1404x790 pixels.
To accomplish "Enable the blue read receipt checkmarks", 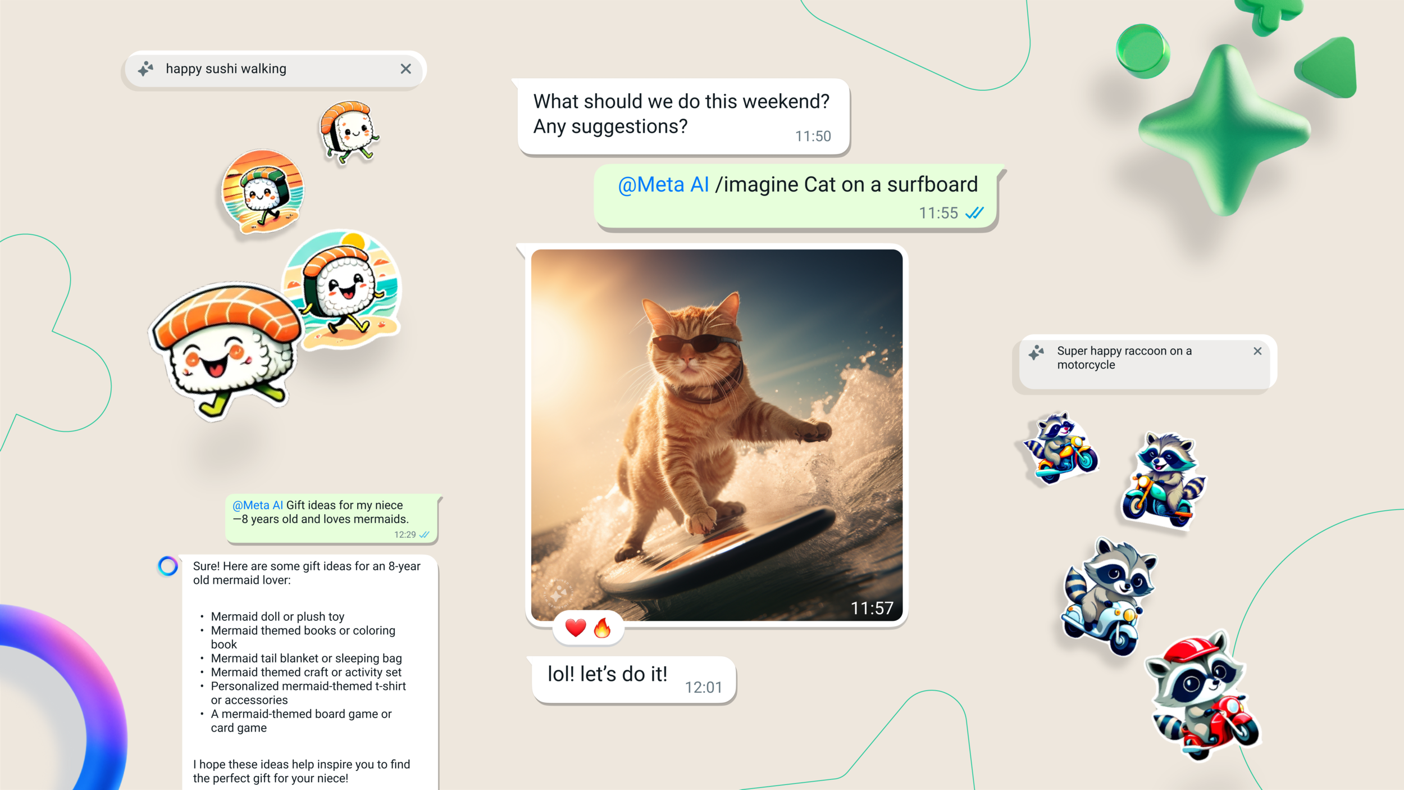I will tap(976, 213).
